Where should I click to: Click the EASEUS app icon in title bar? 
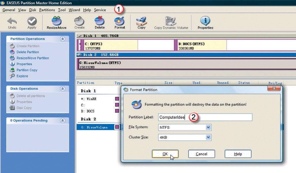[x=2, y=3]
